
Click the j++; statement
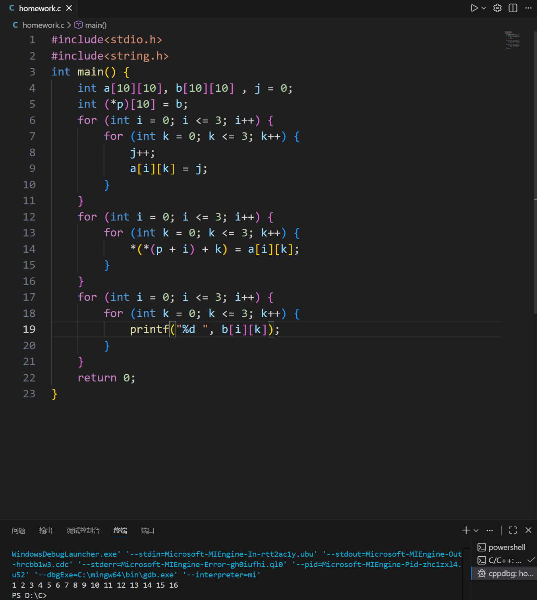click(143, 153)
